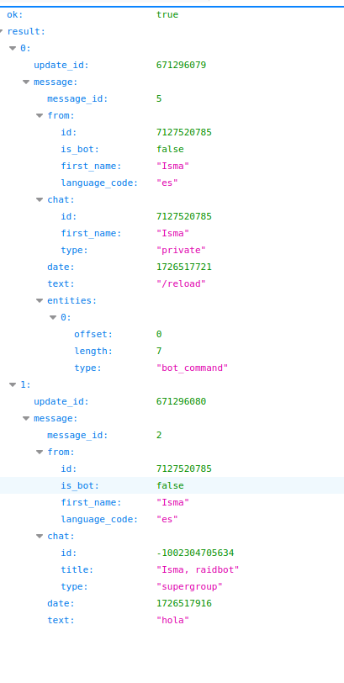Image resolution: width=344 pixels, height=683 pixels.
Task: Collapse the first result item 0
Action: pos(13,48)
